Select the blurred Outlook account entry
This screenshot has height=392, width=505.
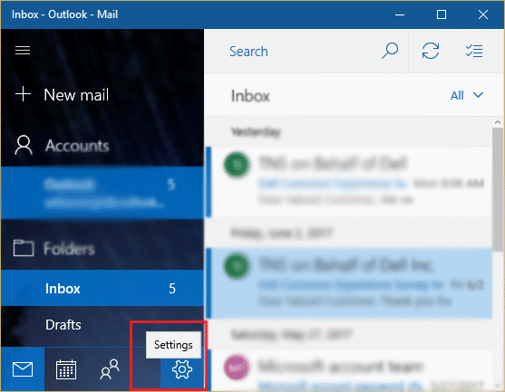coord(102,193)
